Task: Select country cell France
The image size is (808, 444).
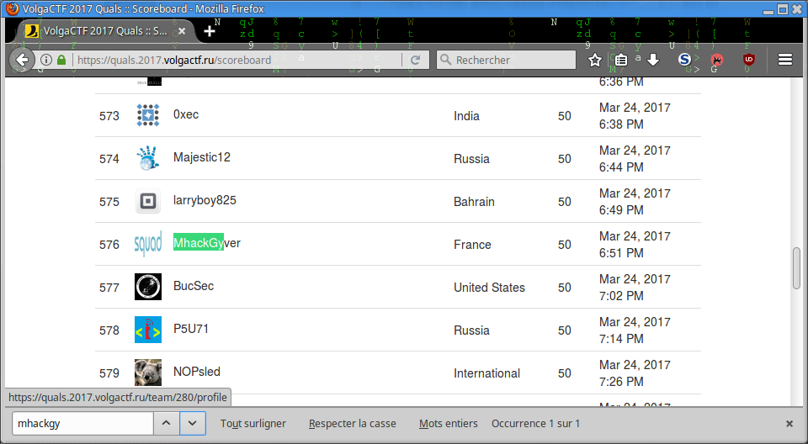Action: [472, 245]
